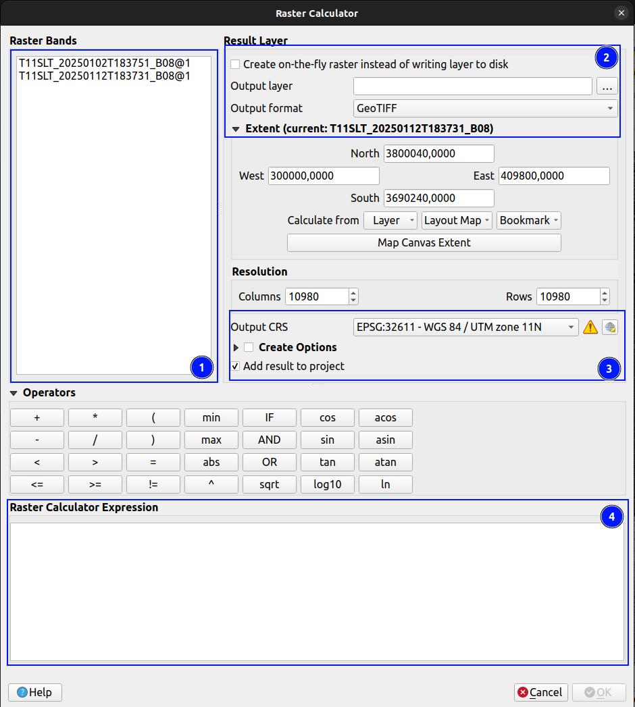Viewport: 635px width, 707px height.
Task: Select raster band T11SLT_20250102T183751_B08@1
Action: point(105,63)
